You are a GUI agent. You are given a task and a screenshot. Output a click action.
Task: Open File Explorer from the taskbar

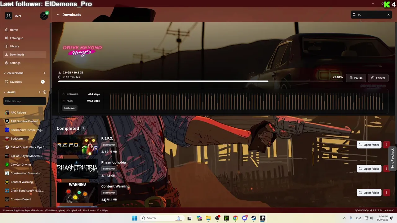pos(208,218)
